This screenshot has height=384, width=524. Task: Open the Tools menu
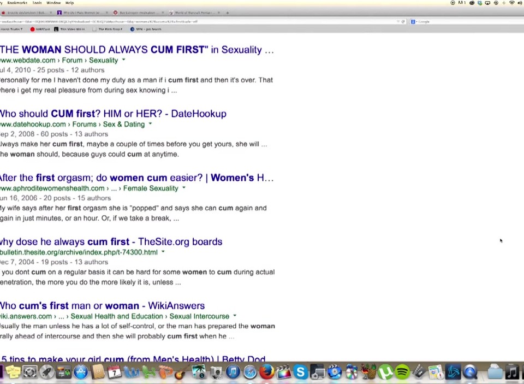tap(37, 3)
